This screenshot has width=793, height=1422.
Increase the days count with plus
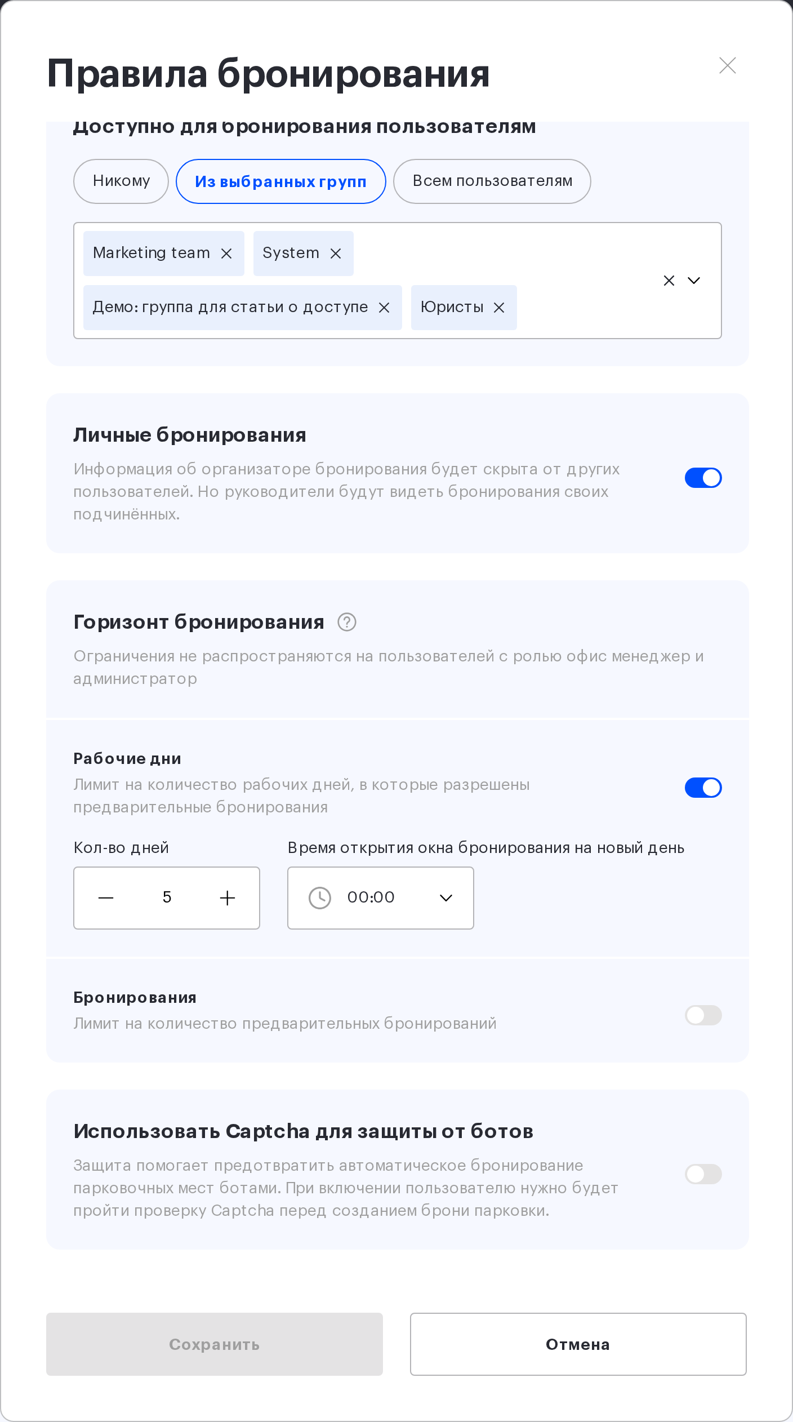[x=228, y=897]
